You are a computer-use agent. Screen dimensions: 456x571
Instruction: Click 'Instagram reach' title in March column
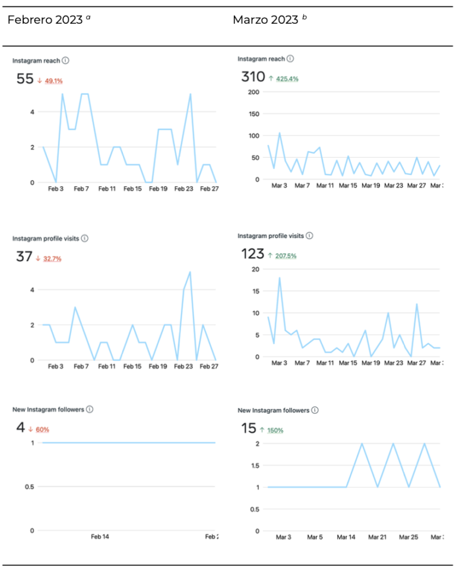pyautogui.click(x=261, y=59)
